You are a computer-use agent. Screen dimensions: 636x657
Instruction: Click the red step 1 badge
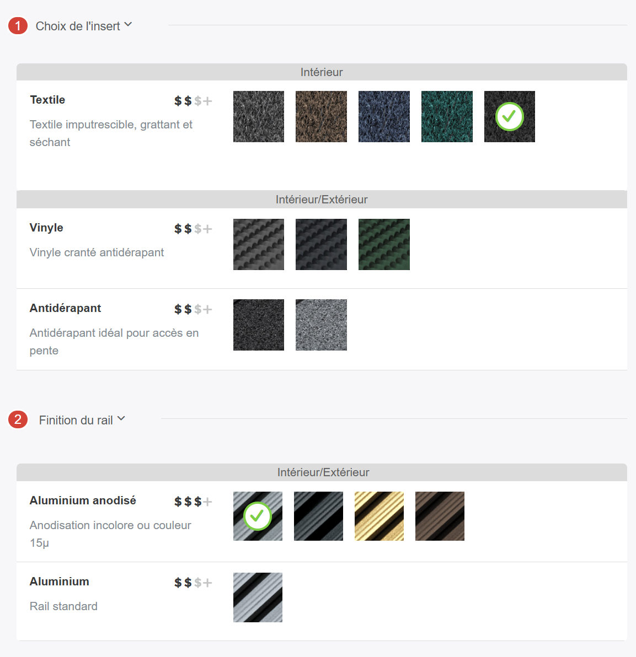click(18, 25)
